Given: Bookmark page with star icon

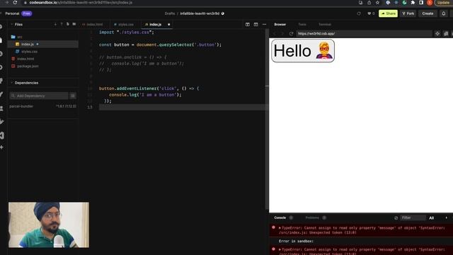Looking at the screenshot, I should pyautogui.click(x=377, y=3).
